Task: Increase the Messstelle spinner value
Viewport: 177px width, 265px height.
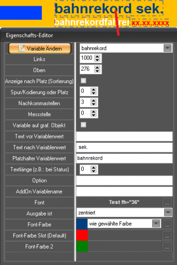Action: pos(93,111)
